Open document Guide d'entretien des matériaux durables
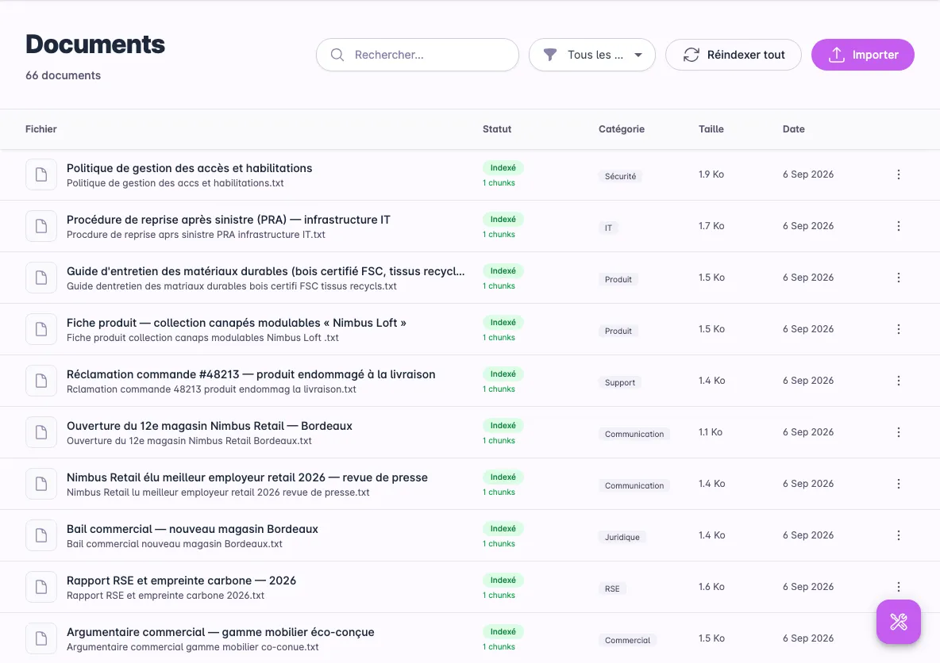Viewport: 940px width, 663px height. pos(266,271)
